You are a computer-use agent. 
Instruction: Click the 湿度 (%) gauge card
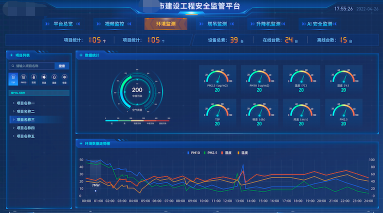[x=343, y=78]
